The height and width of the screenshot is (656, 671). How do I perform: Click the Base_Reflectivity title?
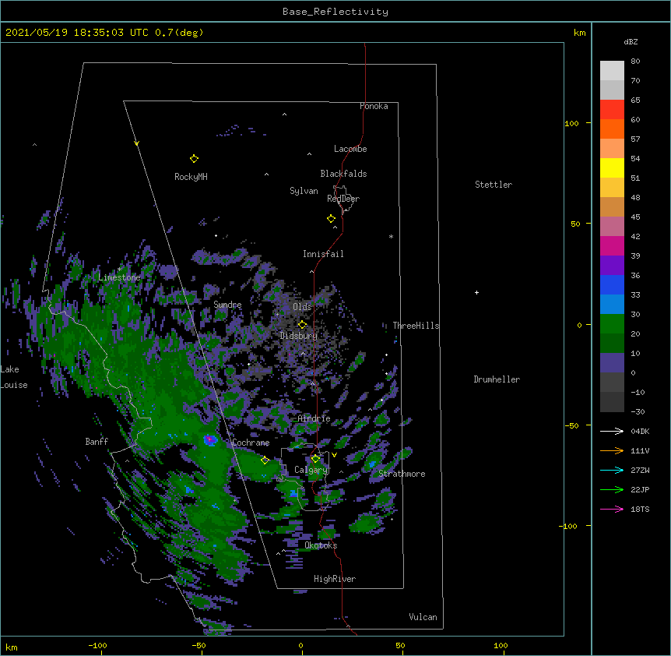[x=335, y=12]
